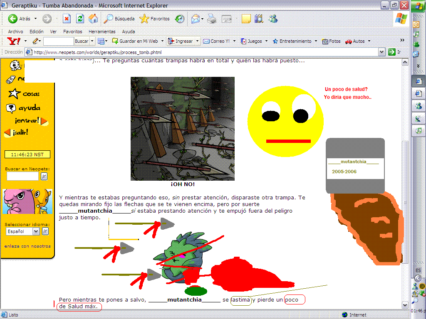The height and width of the screenshot is (319, 426).
Task: Open Entretenimiento toolbar button
Action: pyautogui.click(x=292, y=41)
